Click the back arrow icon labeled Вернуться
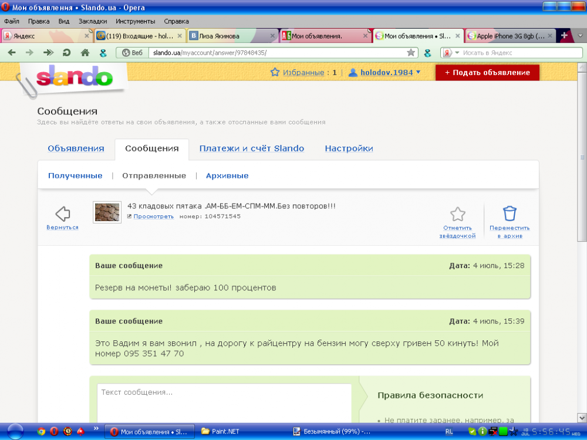This screenshot has height=440, width=587. click(x=62, y=214)
